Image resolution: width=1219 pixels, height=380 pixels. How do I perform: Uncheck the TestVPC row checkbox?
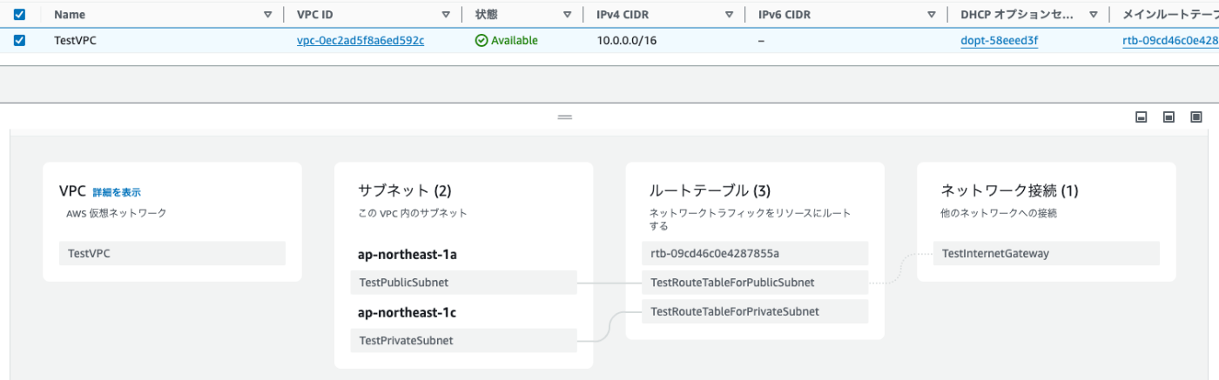click(x=20, y=41)
